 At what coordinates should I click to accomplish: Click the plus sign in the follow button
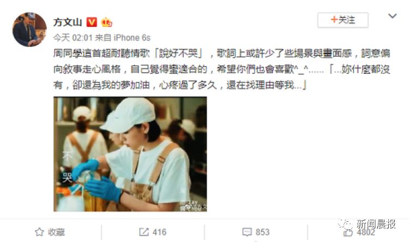tap(334, 20)
